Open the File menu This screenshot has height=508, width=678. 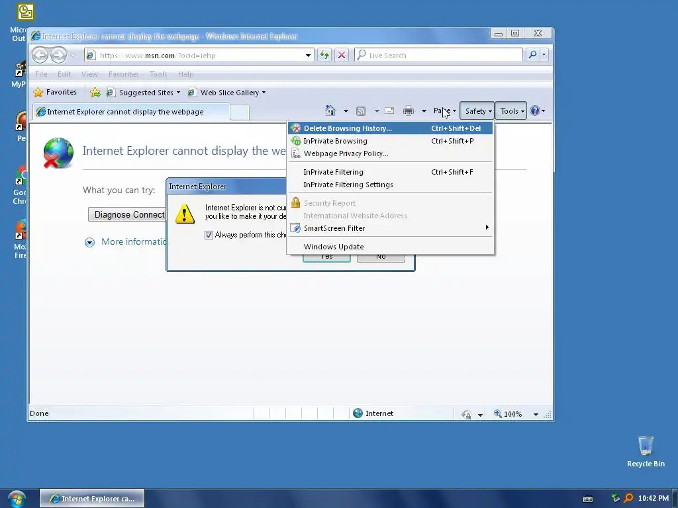41,74
